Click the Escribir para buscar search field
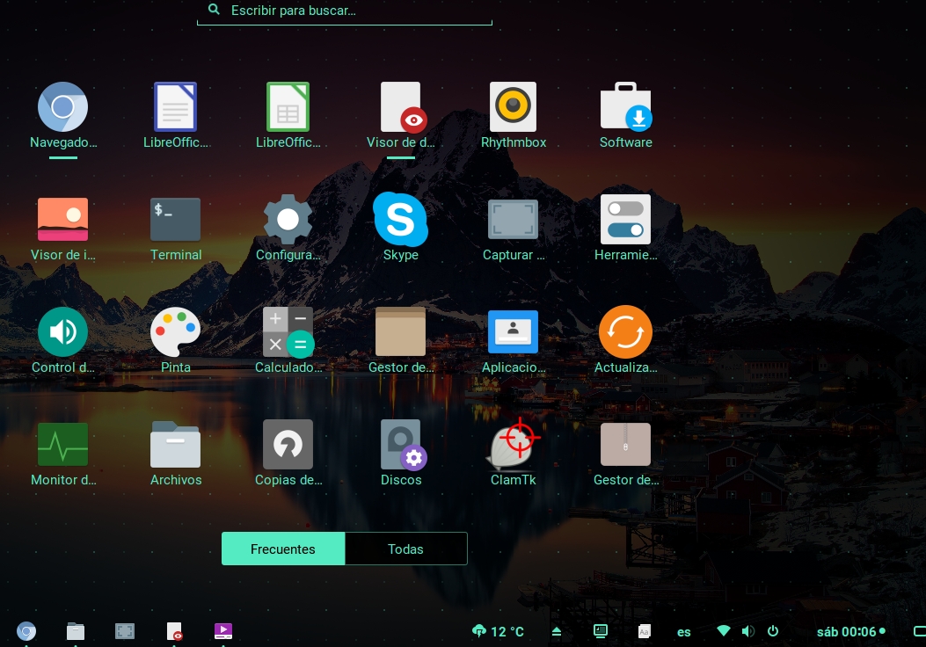This screenshot has height=647, width=926. pos(352,11)
